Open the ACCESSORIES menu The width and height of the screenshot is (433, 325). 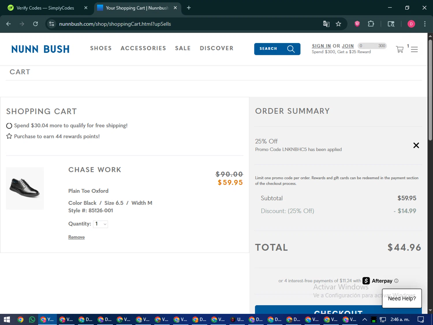(143, 48)
